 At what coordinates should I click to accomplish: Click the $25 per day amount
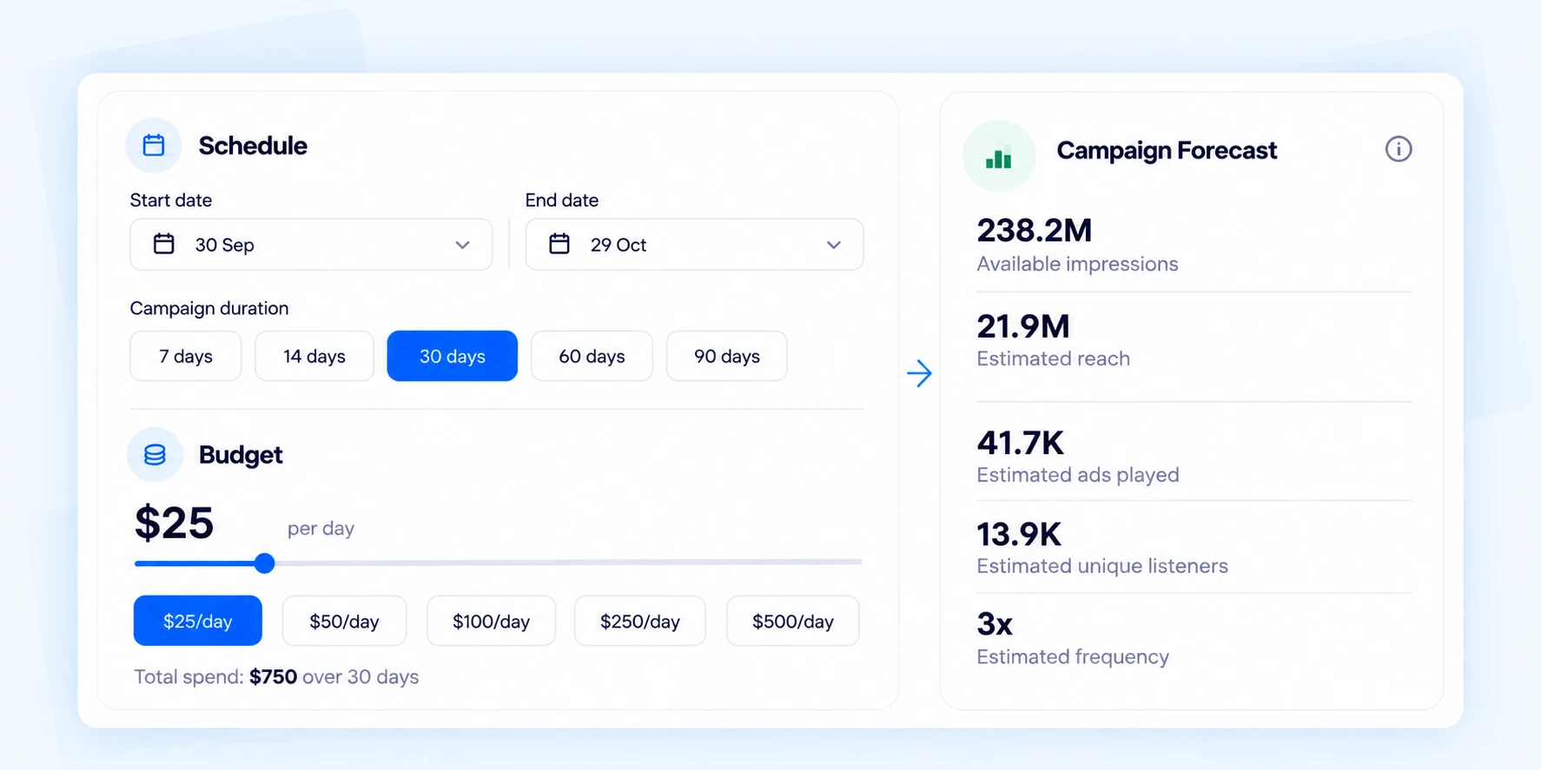[175, 523]
